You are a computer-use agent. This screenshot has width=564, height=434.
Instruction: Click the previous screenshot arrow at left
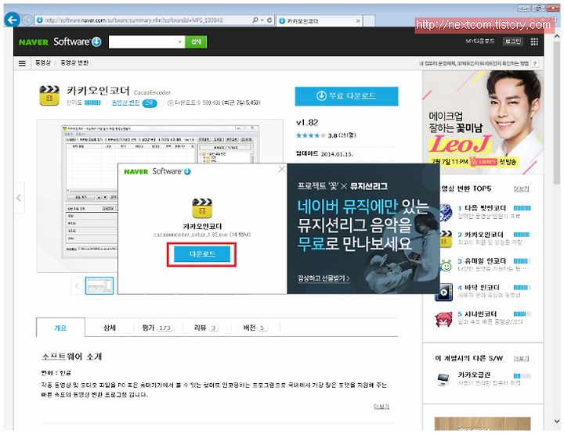19,198
